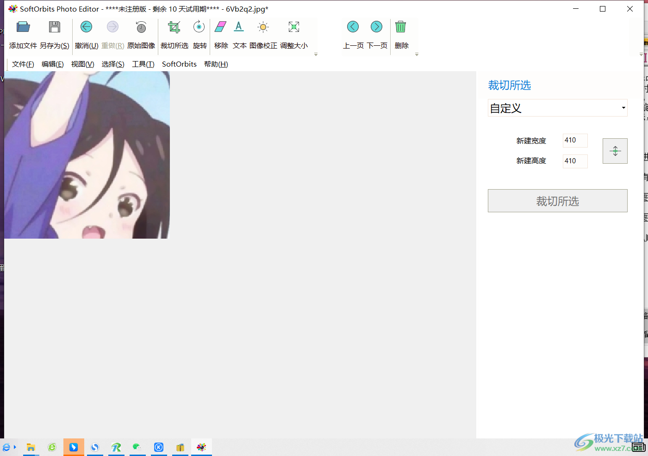The image size is (648, 456).
Task: Click the swap width/height button
Action: pyautogui.click(x=615, y=151)
